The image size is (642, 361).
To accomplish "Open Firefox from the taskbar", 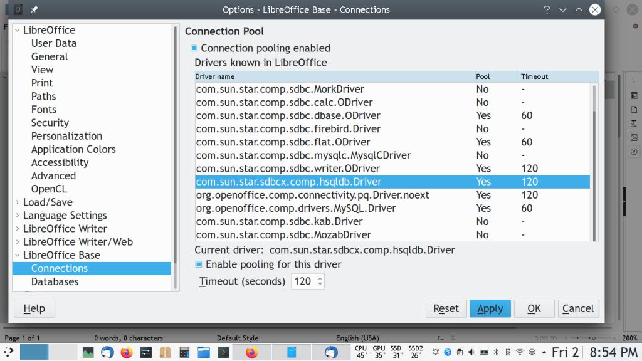I will click(127, 352).
